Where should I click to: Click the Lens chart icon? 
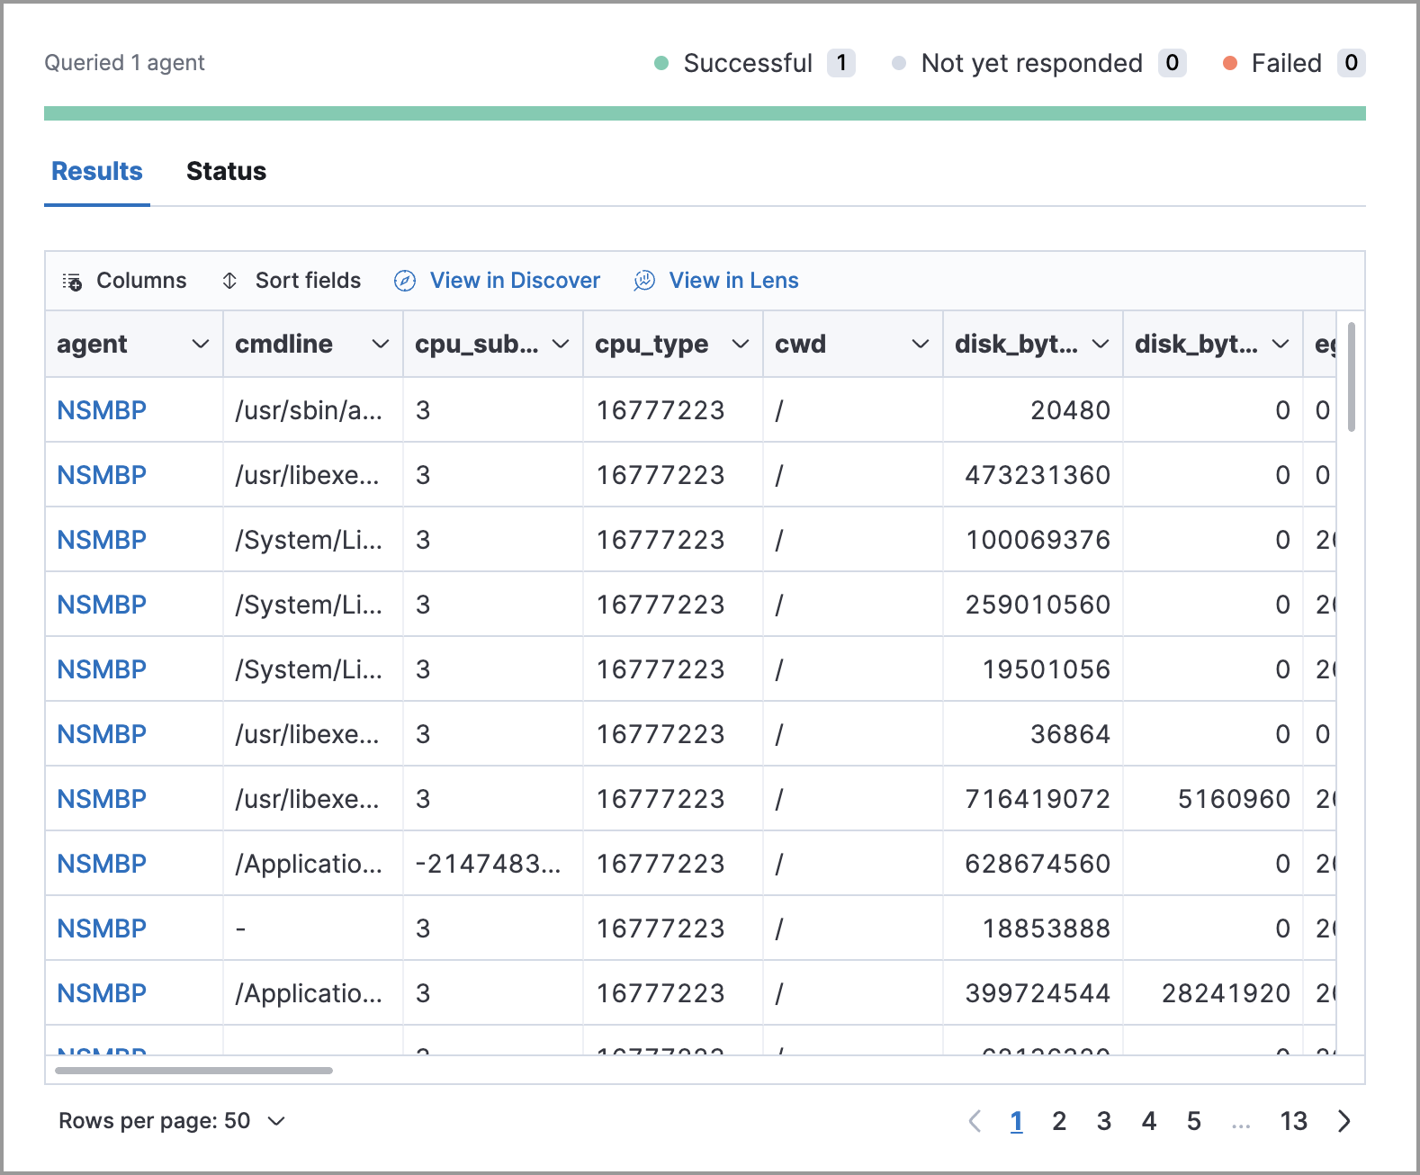point(644,281)
